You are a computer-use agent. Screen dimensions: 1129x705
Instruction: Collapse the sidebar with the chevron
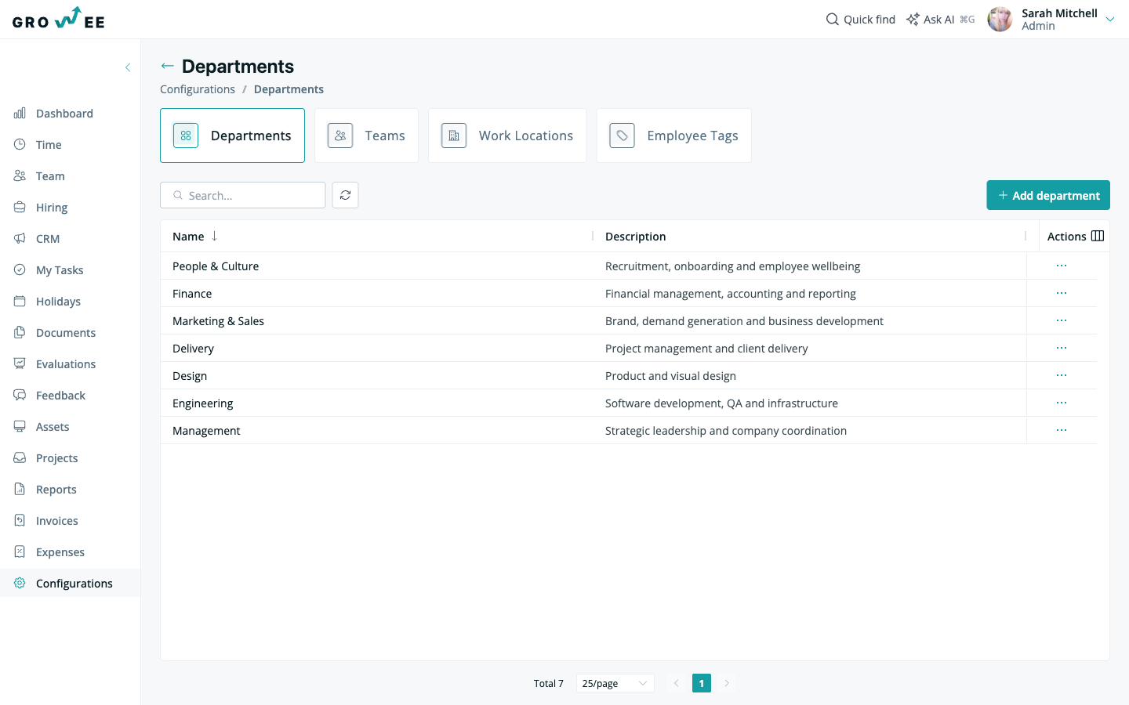coord(128,67)
